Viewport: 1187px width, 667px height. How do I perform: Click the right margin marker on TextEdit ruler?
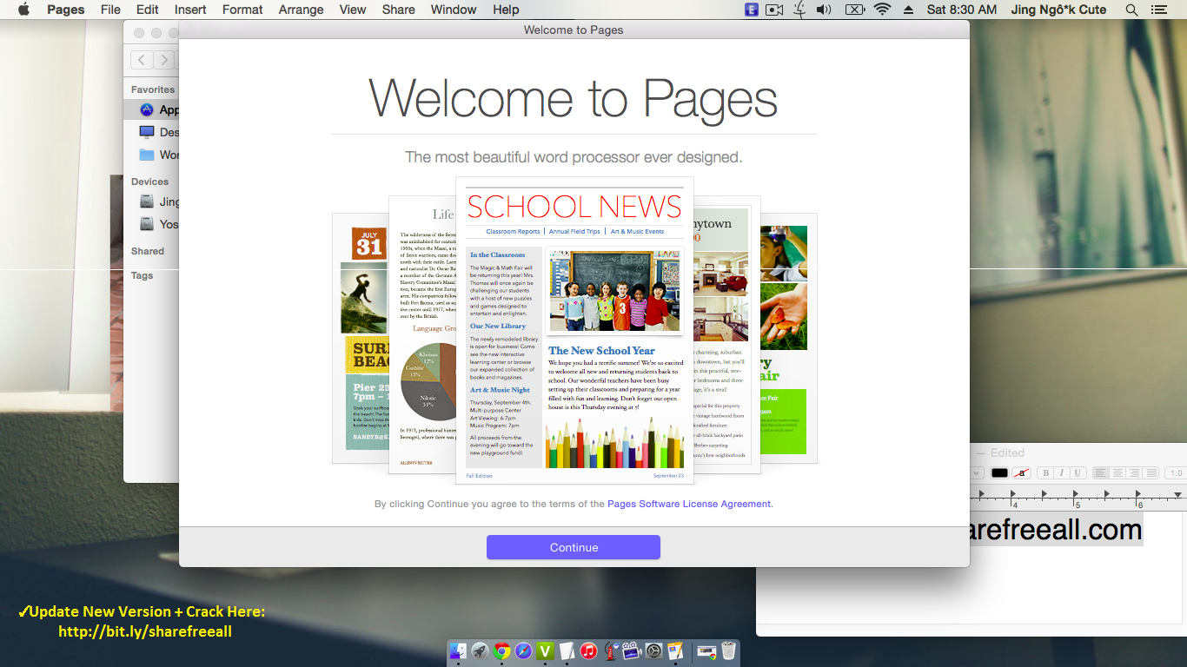pos(1177,494)
